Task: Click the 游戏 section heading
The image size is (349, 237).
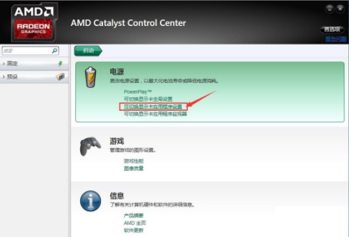Action: [x=117, y=141]
